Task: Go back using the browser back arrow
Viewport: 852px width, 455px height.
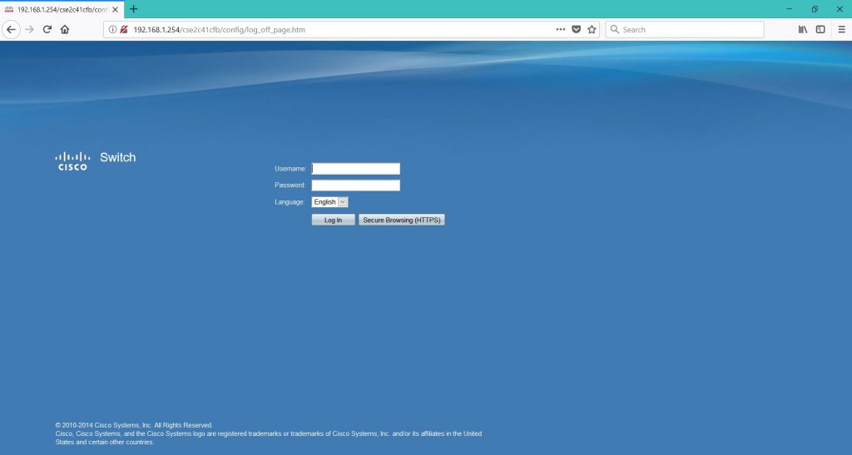Action: pos(11,29)
